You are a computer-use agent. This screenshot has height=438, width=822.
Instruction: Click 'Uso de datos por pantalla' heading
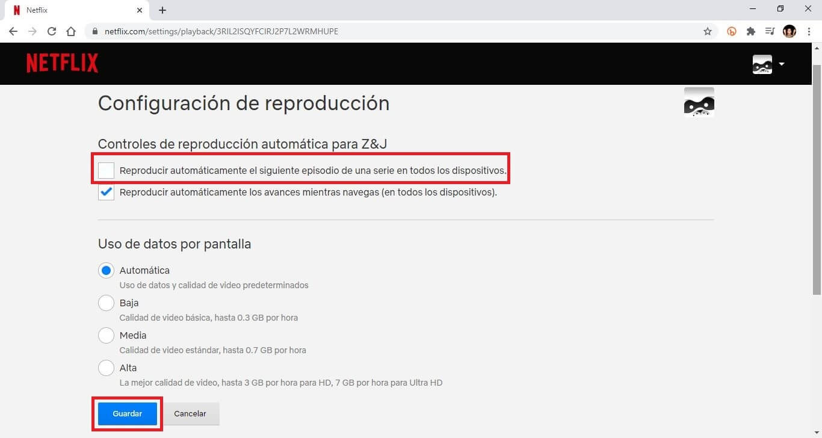(x=175, y=244)
